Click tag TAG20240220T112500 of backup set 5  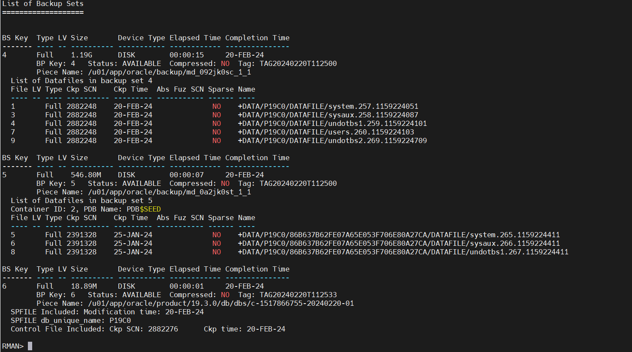click(298, 183)
